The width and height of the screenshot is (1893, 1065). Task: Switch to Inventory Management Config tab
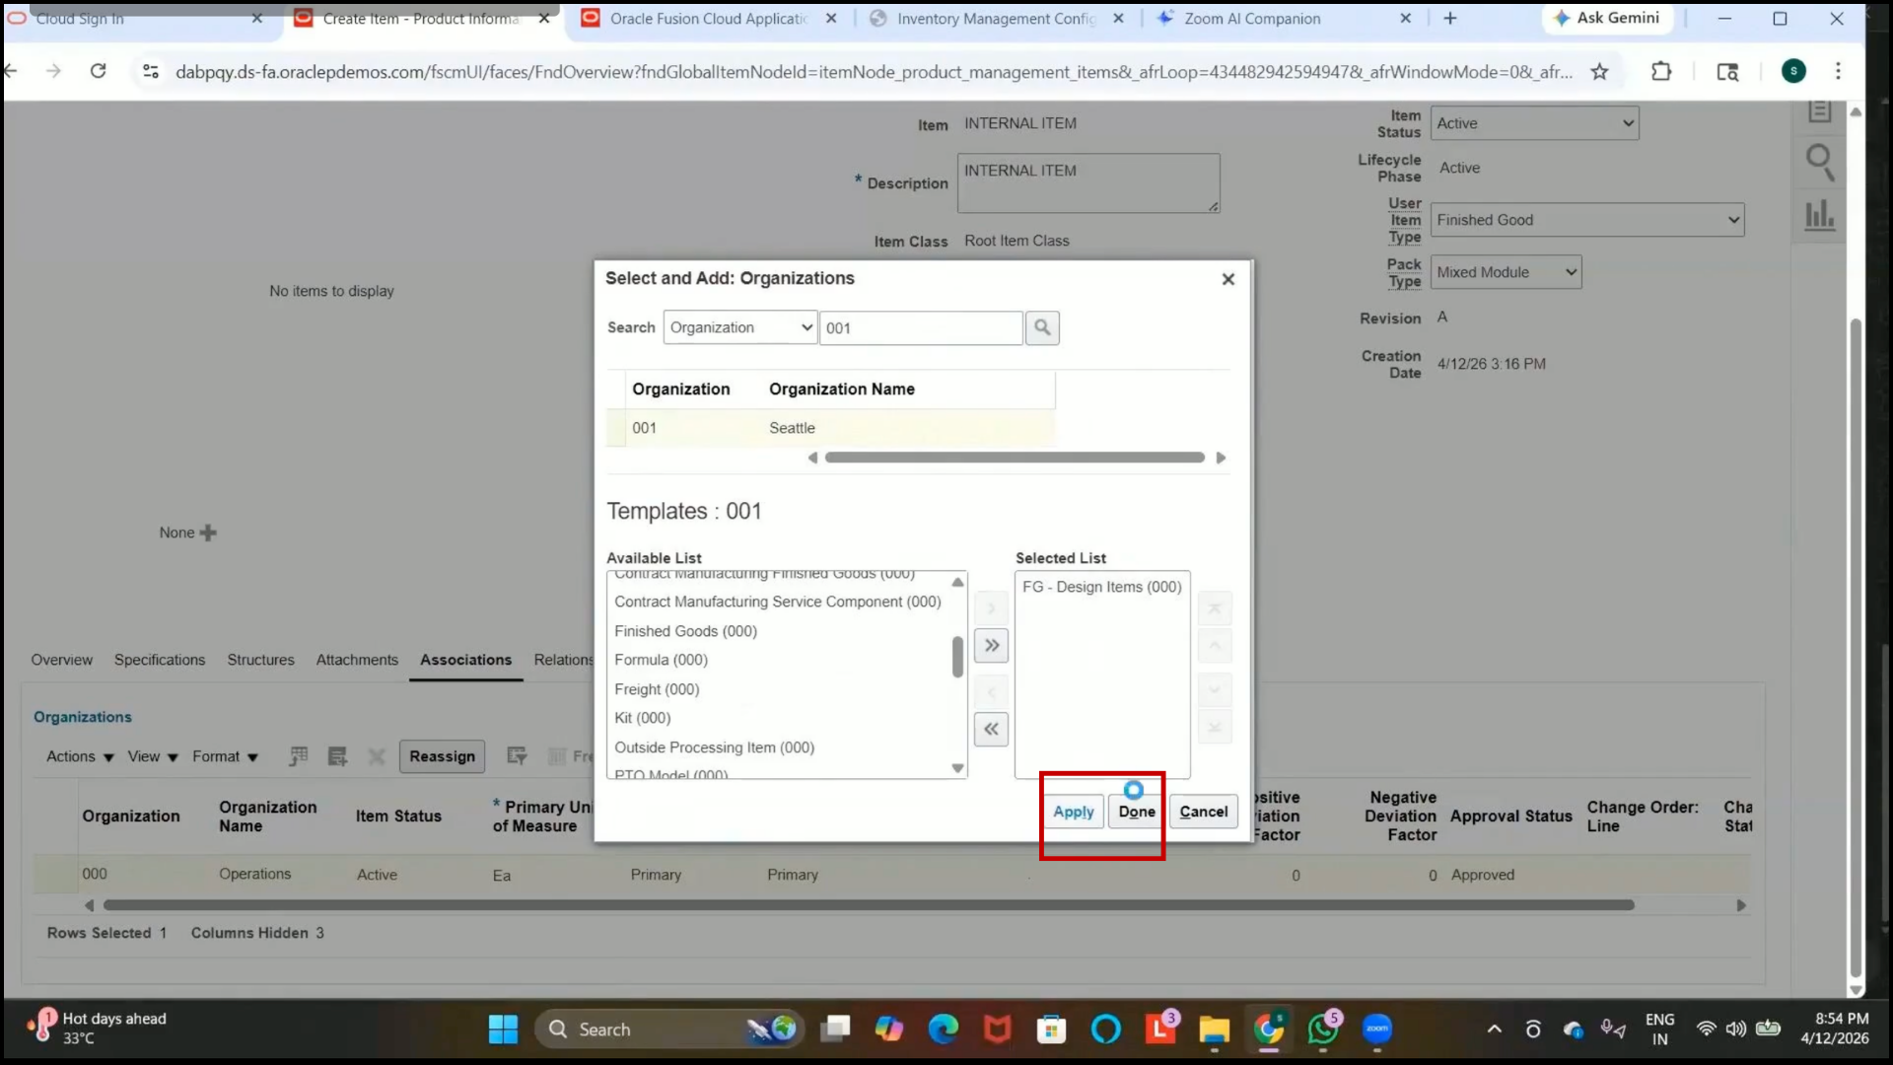tap(996, 18)
